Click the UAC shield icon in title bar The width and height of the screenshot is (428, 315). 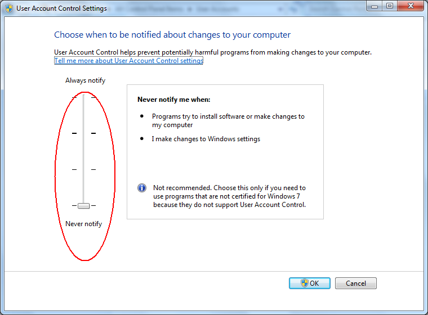[9, 8]
